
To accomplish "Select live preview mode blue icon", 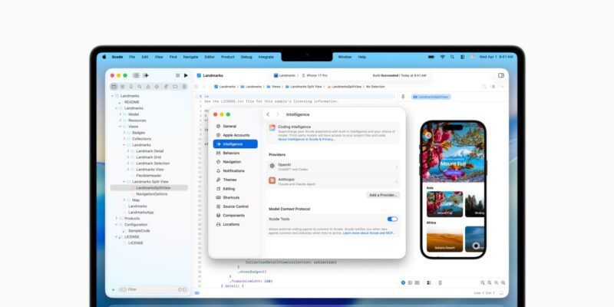I will [x=403, y=282].
